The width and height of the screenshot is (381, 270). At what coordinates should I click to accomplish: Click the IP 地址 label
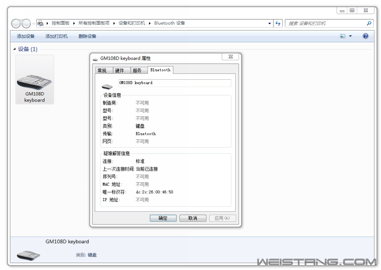[111, 200]
